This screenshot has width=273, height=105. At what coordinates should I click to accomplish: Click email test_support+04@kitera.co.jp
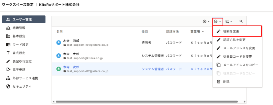pyautogui.click(x=87, y=45)
